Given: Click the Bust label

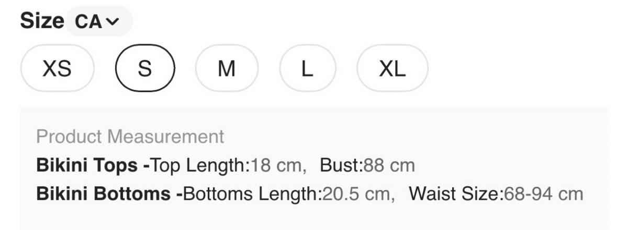Looking at the screenshot, I should pos(341,165).
